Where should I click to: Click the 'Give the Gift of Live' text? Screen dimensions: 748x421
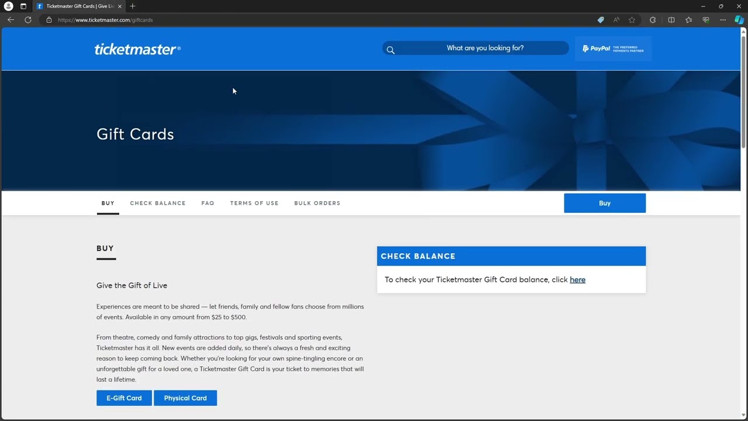pos(131,285)
